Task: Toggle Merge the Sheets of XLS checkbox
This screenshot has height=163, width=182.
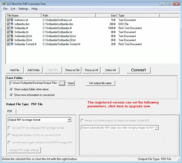Action: tap(9, 135)
